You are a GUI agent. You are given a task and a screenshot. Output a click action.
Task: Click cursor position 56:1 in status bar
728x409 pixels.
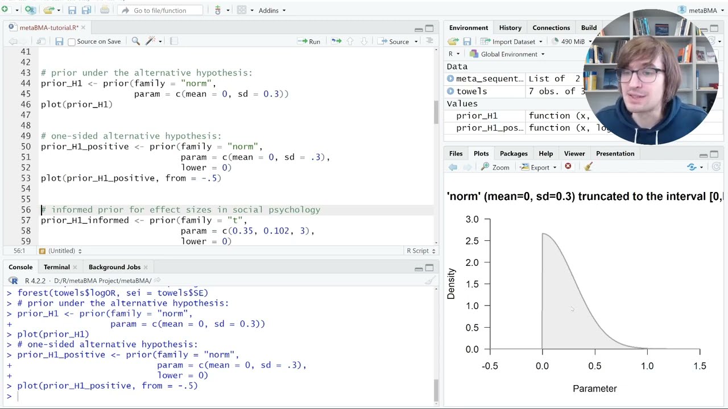tap(19, 251)
